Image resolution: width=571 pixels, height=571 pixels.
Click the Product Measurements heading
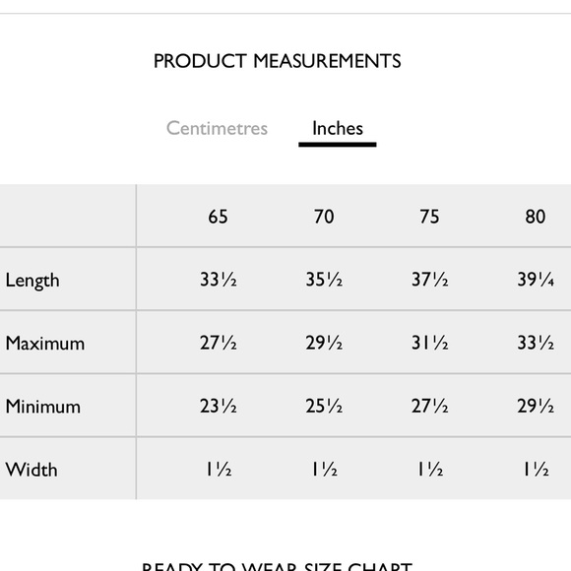[x=277, y=61]
